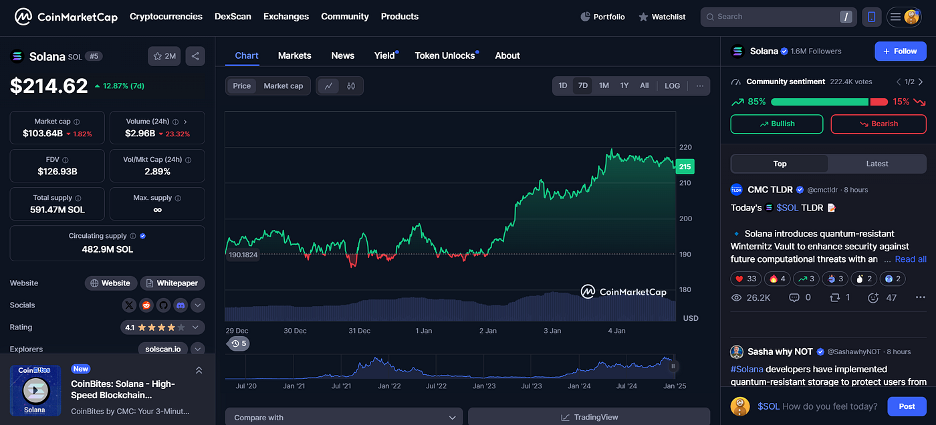This screenshot has height=425, width=936.
Task: Vote Bullish on Solana
Action: pos(777,124)
